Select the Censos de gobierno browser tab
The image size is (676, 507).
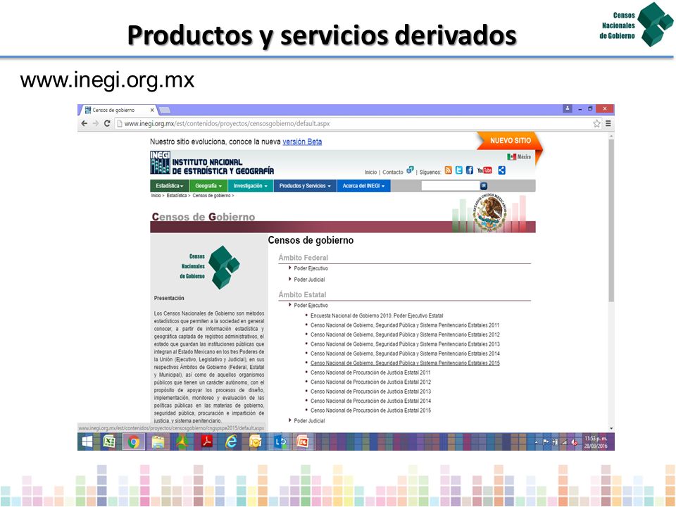(x=117, y=110)
